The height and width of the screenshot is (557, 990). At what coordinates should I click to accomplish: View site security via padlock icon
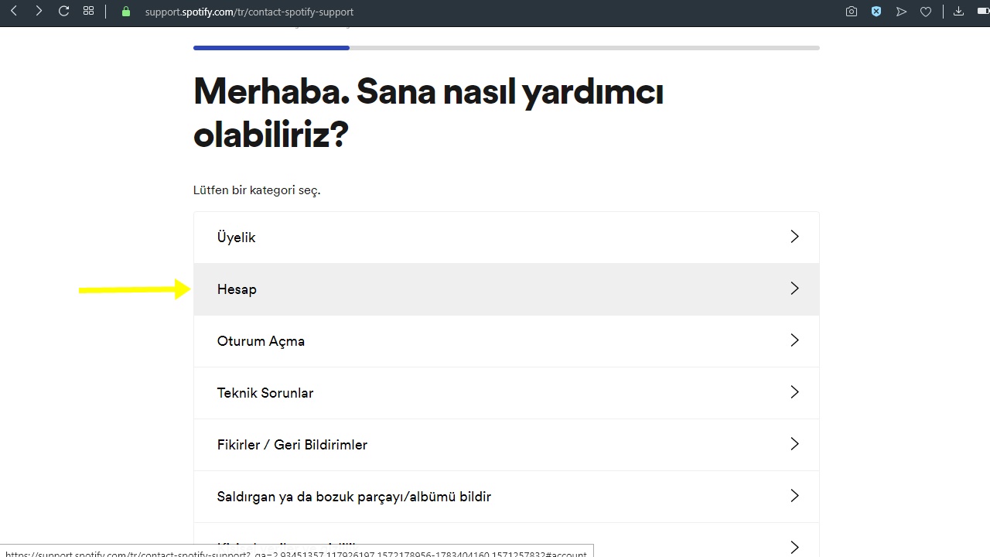tap(125, 12)
